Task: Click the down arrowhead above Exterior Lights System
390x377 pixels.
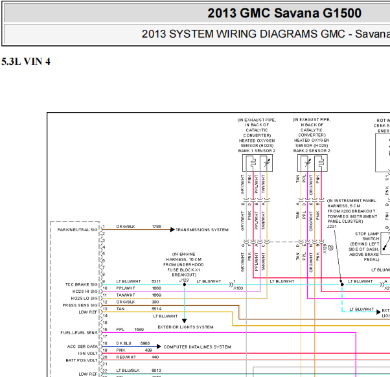Action: tap(184, 321)
